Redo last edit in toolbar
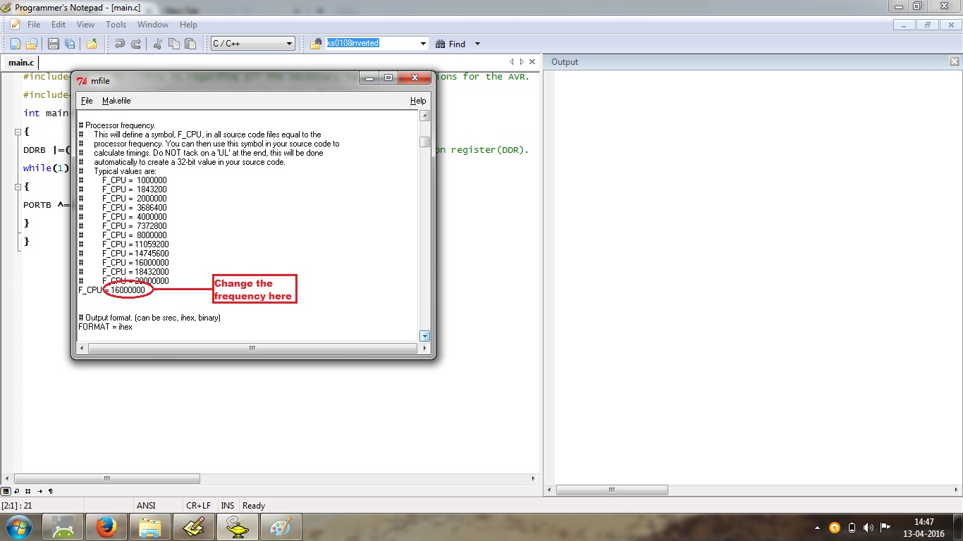Image resolution: width=963 pixels, height=541 pixels. click(136, 44)
